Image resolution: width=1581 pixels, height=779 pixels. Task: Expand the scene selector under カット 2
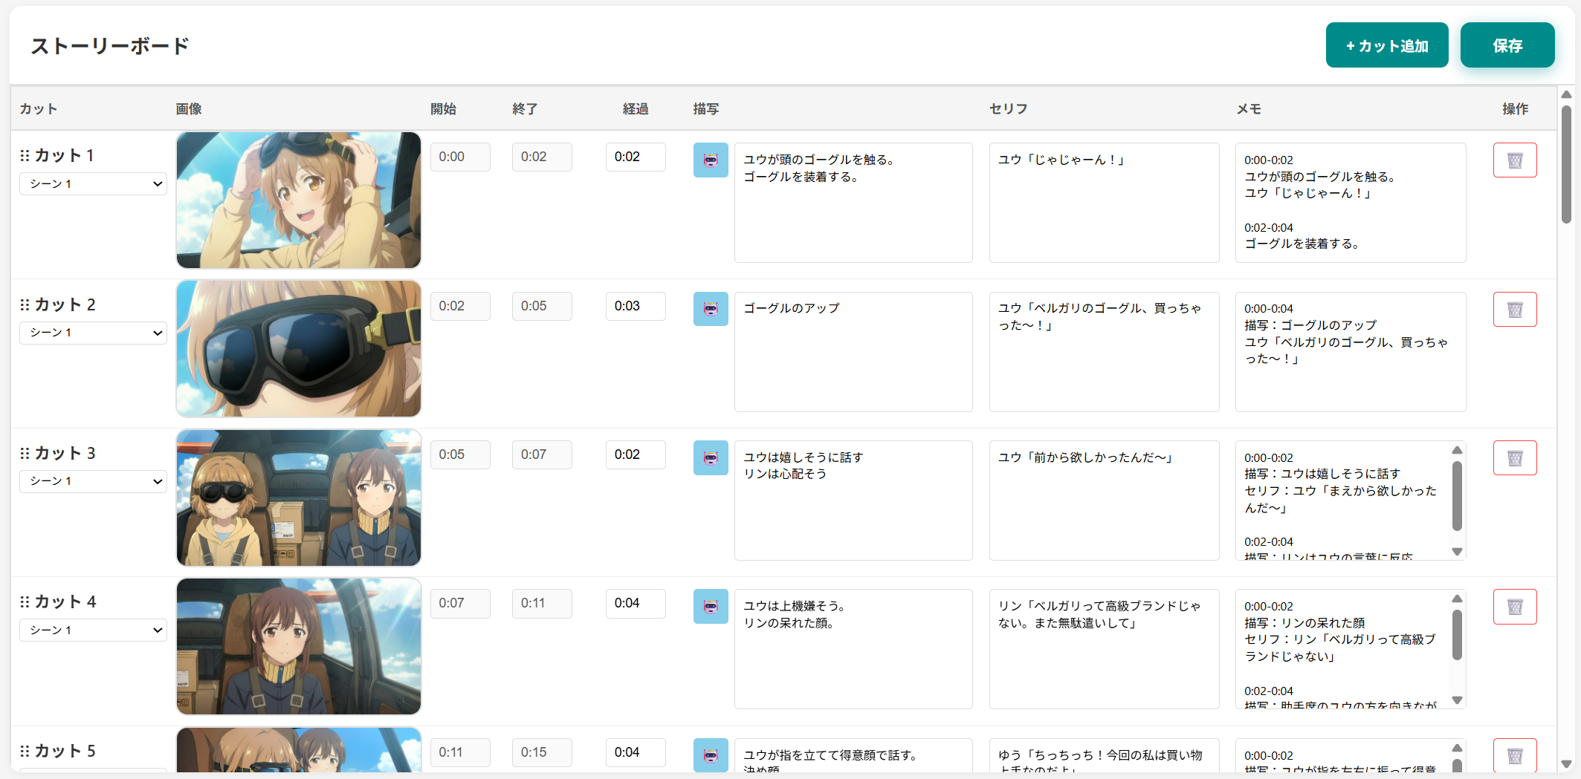click(x=93, y=333)
